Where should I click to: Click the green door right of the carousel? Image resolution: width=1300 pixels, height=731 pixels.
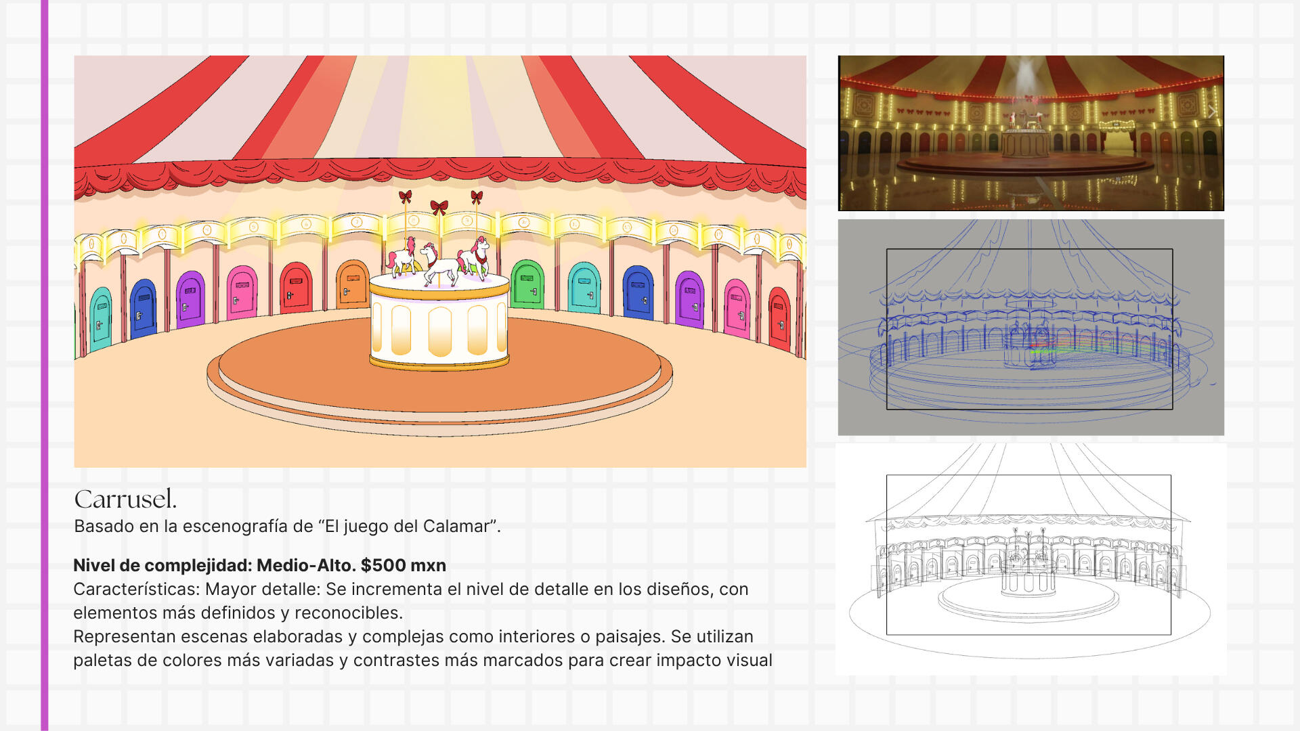click(x=527, y=285)
